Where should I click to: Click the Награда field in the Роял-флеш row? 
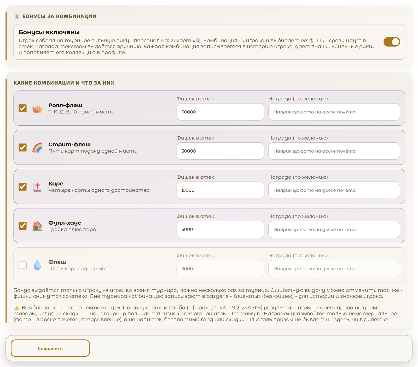tap(334, 112)
